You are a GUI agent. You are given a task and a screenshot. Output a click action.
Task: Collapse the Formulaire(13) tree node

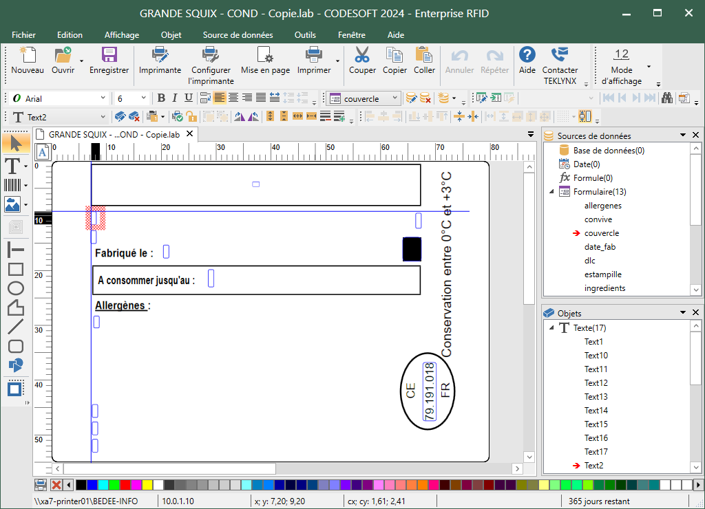click(x=551, y=192)
